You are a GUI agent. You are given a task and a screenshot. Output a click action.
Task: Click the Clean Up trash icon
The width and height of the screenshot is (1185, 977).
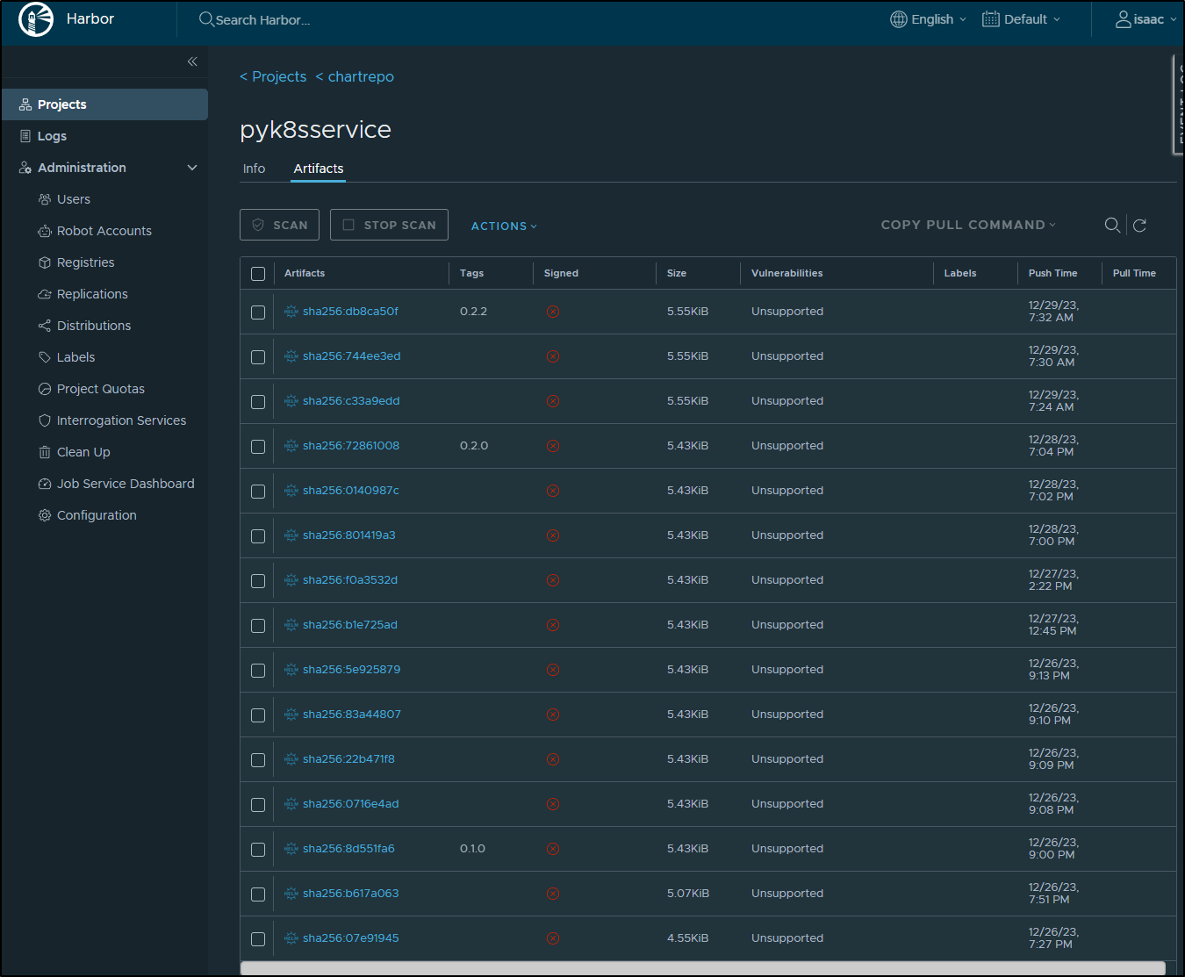coord(45,452)
